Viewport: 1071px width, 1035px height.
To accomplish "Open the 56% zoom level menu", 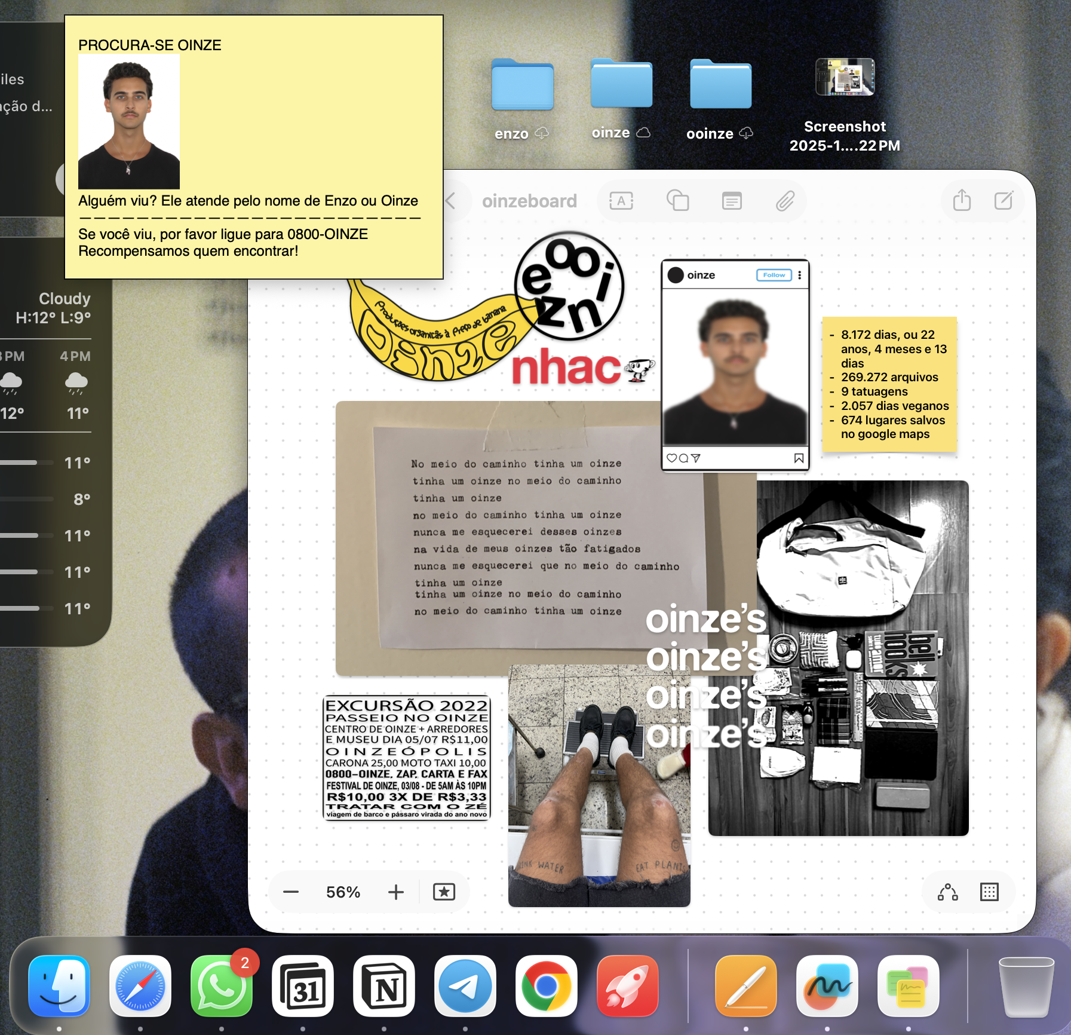I will (x=343, y=892).
